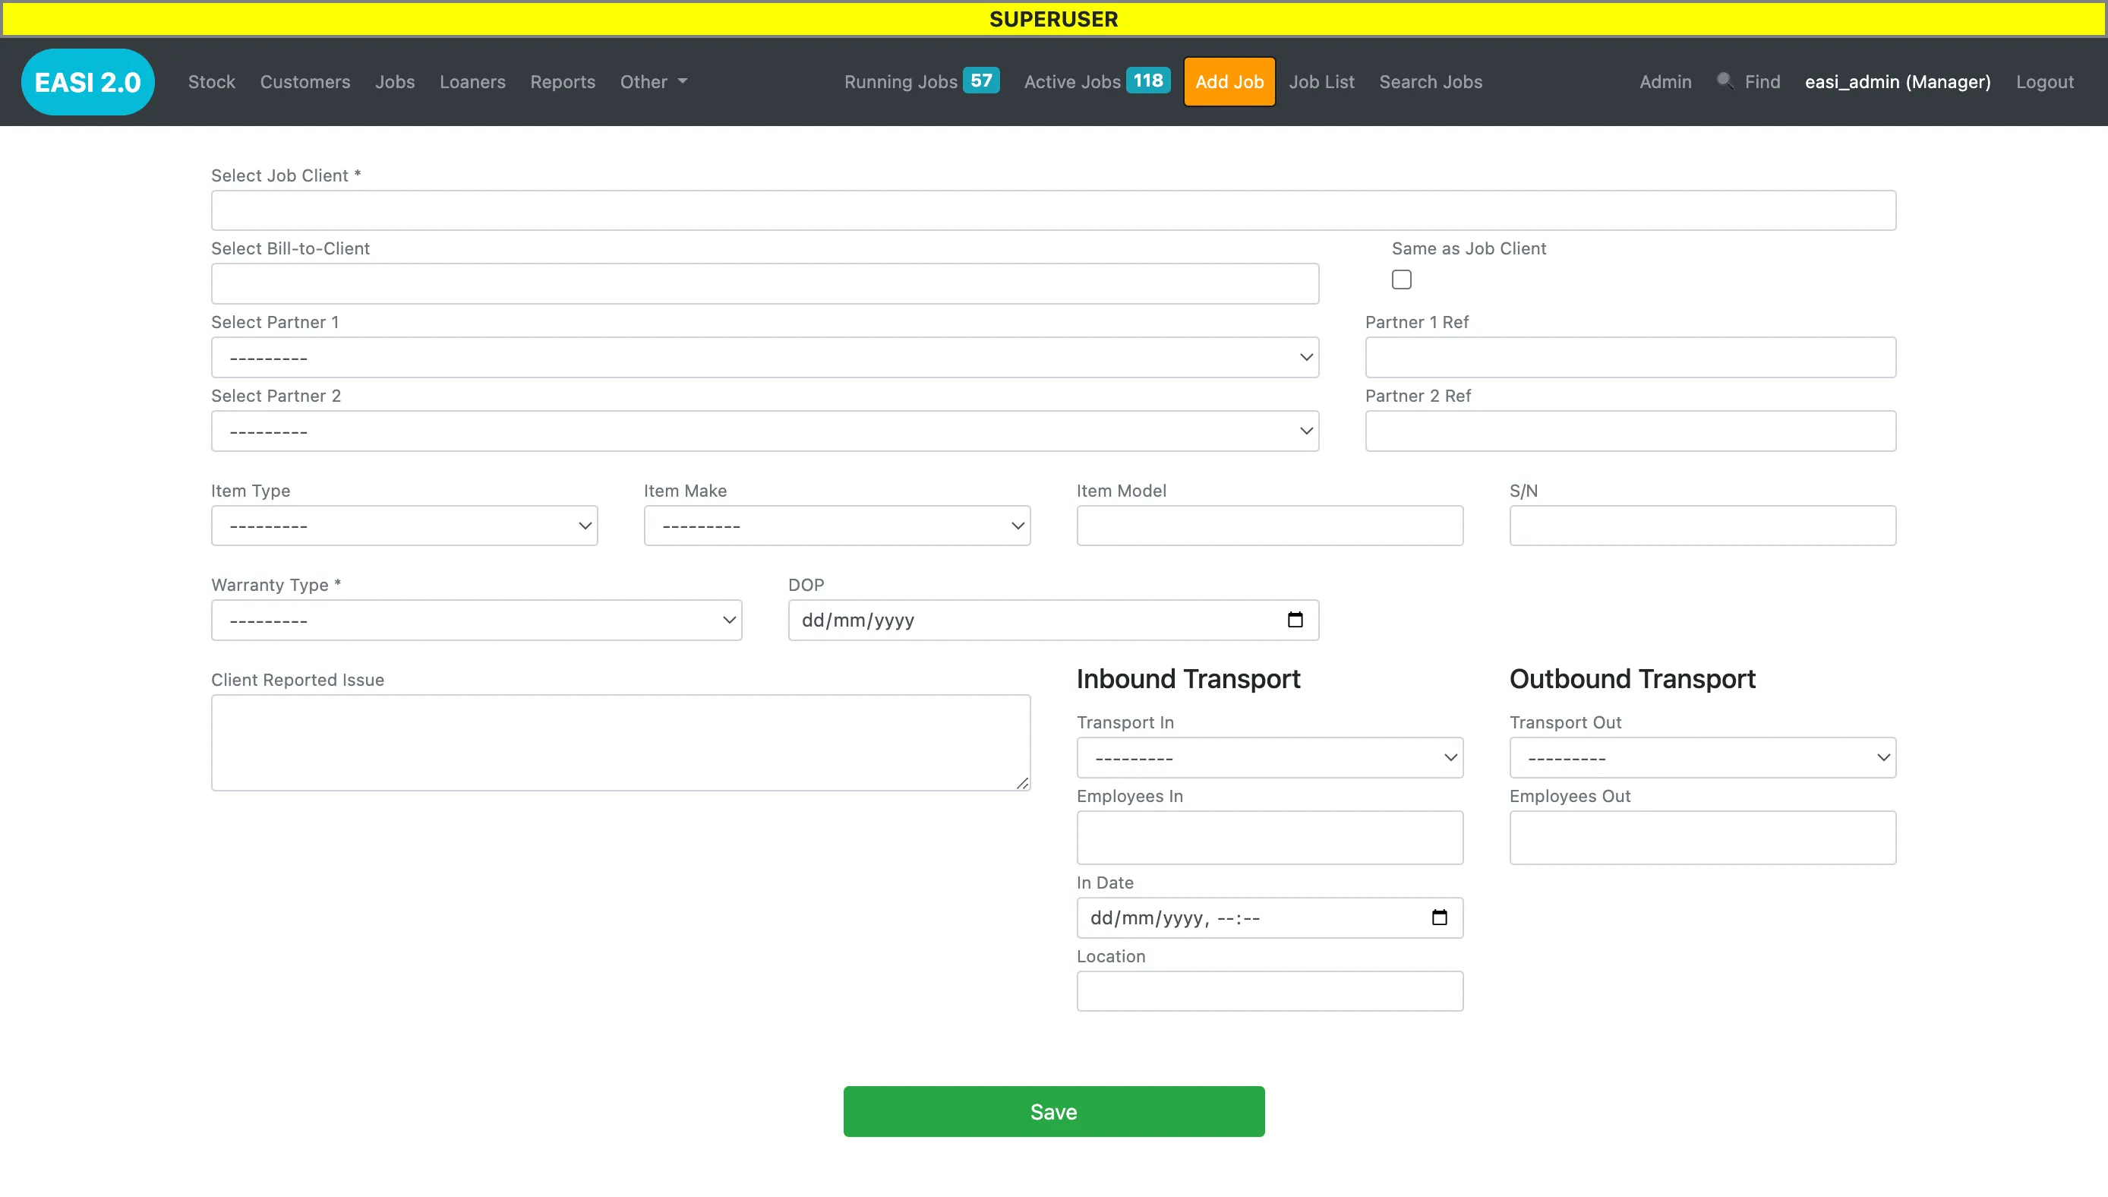Click the Running Jobs 57 badge
2108x1197 pixels.
click(981, 81)
